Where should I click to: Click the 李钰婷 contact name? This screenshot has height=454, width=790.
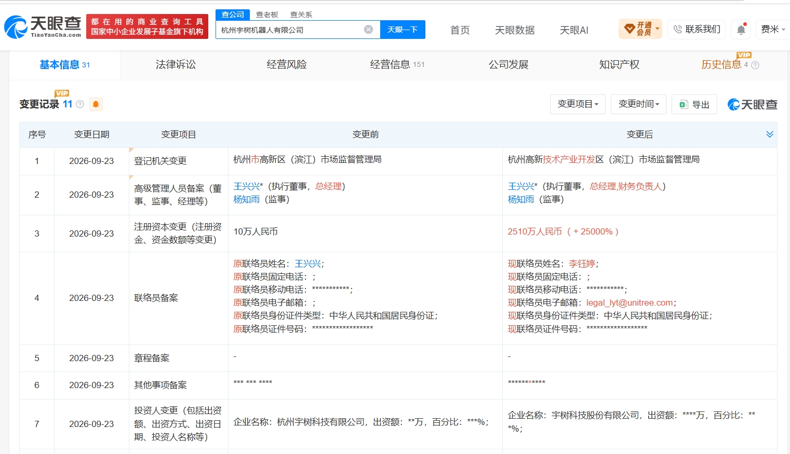[582, 264]
